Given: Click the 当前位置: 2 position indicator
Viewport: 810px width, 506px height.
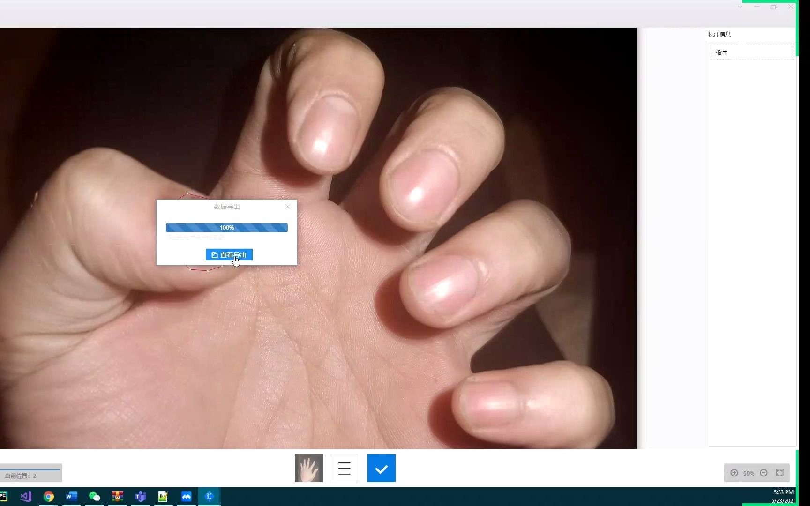Looking at the screenshot, I should pyautogui.click(x=21, y=476).
